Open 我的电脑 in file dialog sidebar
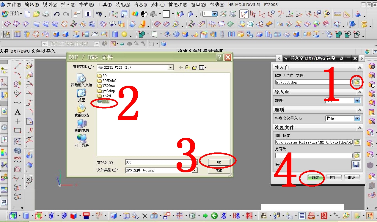377x222 pixels. click(x=81, y=126)
